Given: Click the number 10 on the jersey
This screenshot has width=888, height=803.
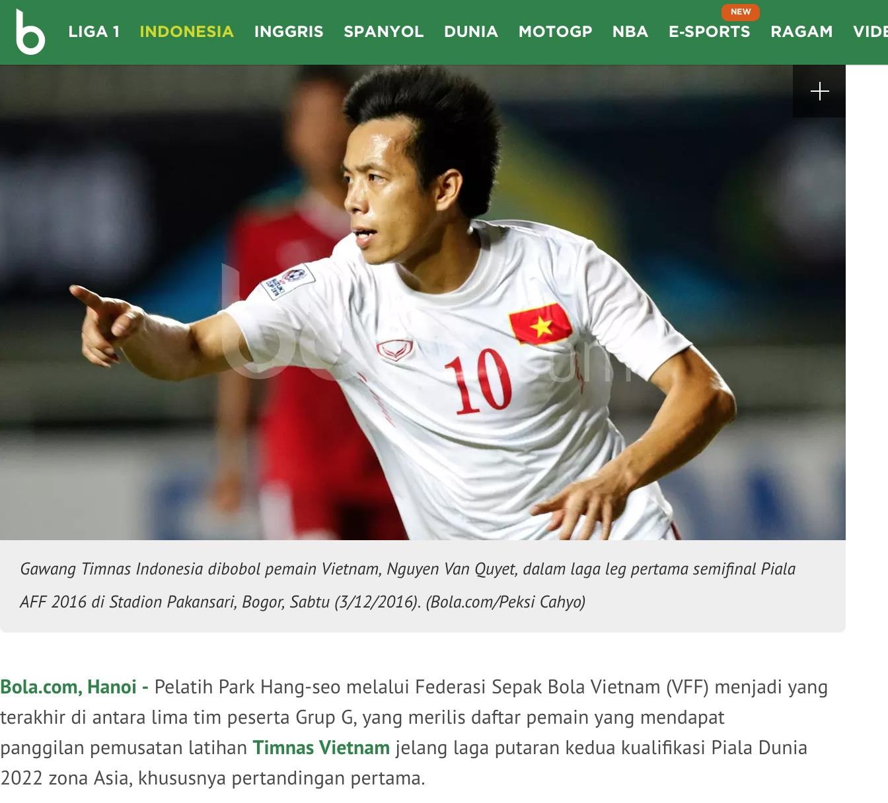Looking at the screenshot, I should coord(478,381).
